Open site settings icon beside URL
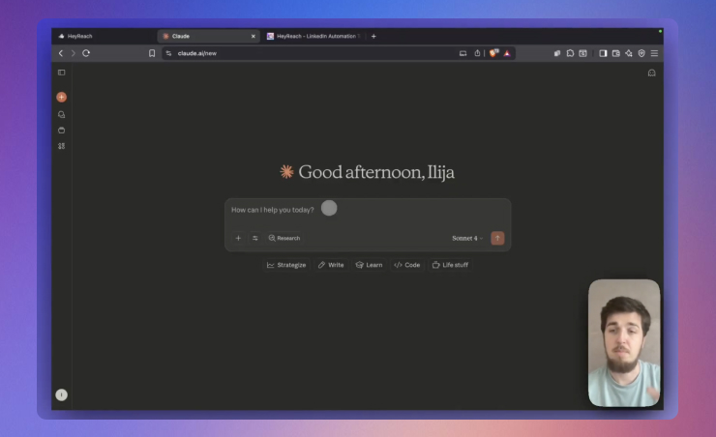The image size is (716, 437). tap(168, 53)
